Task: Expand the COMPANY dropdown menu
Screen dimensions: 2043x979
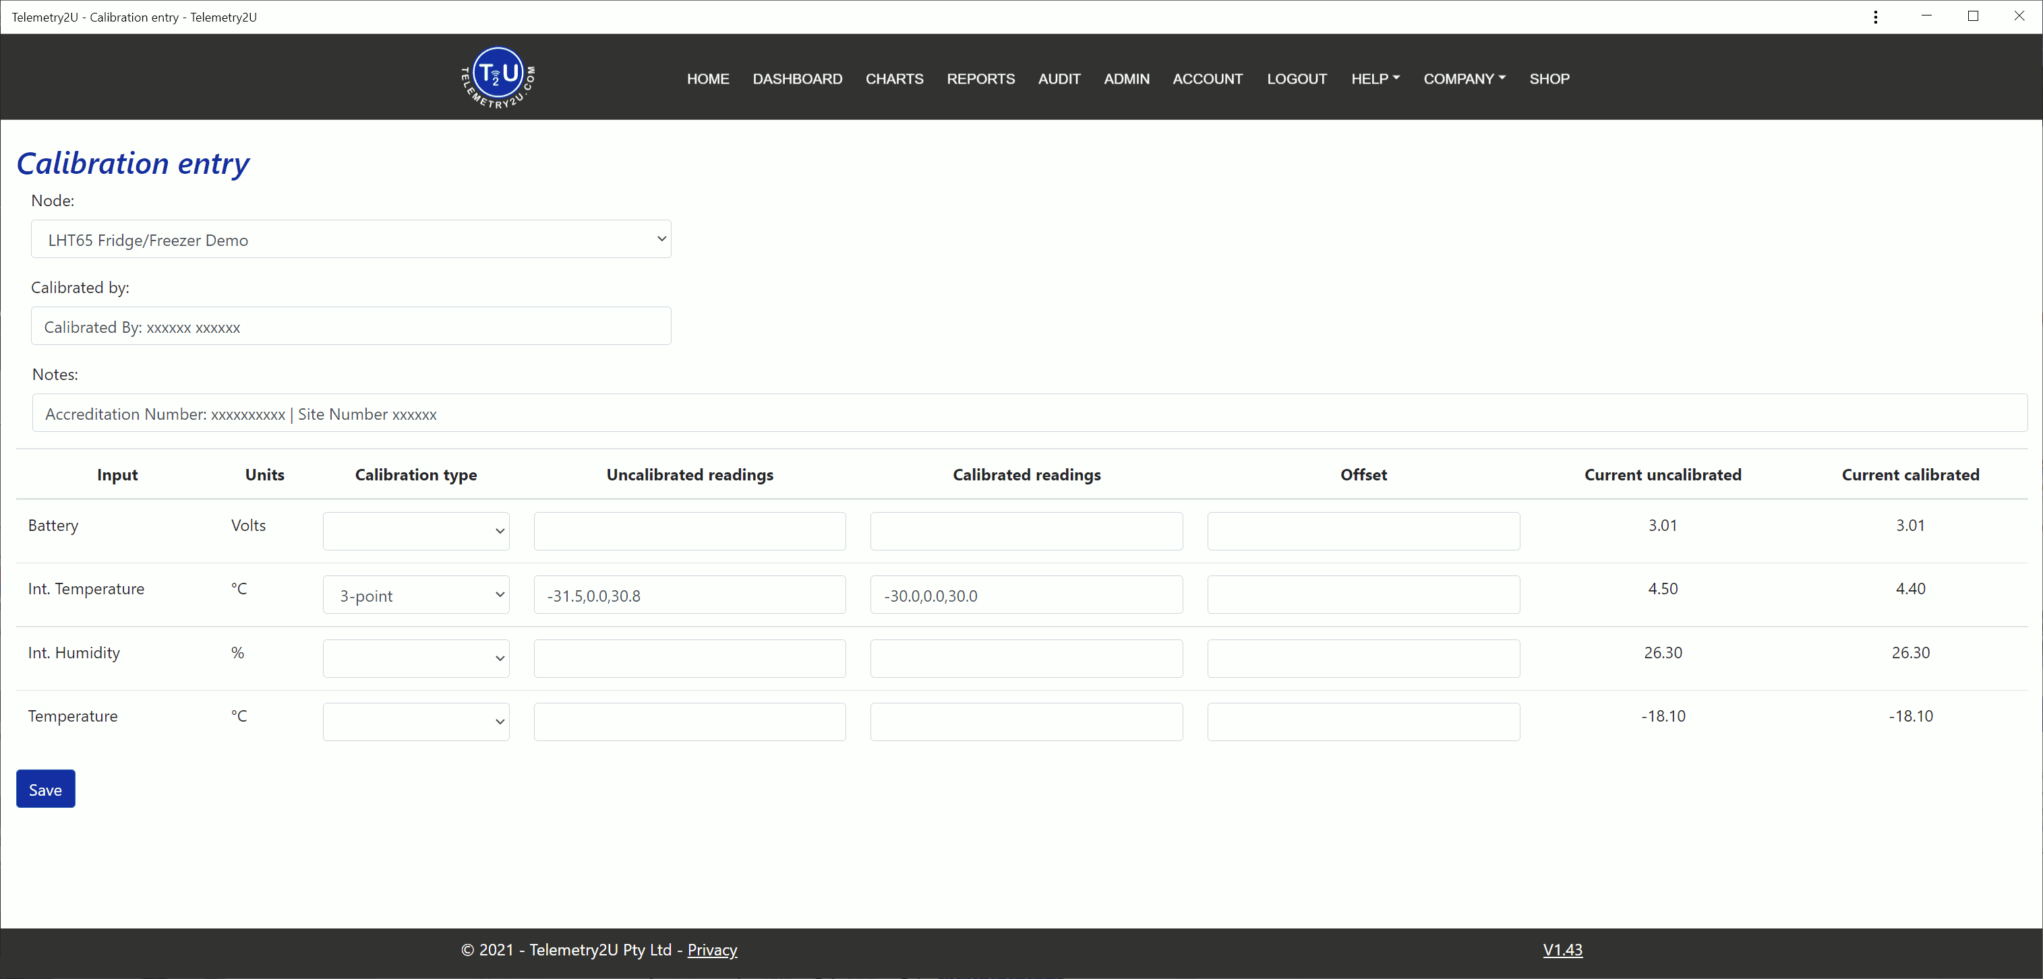Action: (1464, 78)
